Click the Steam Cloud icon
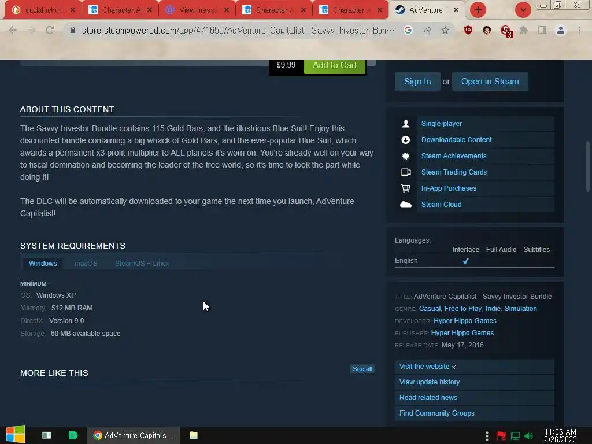Screen dimensions: 592x444 pos(405,204)
